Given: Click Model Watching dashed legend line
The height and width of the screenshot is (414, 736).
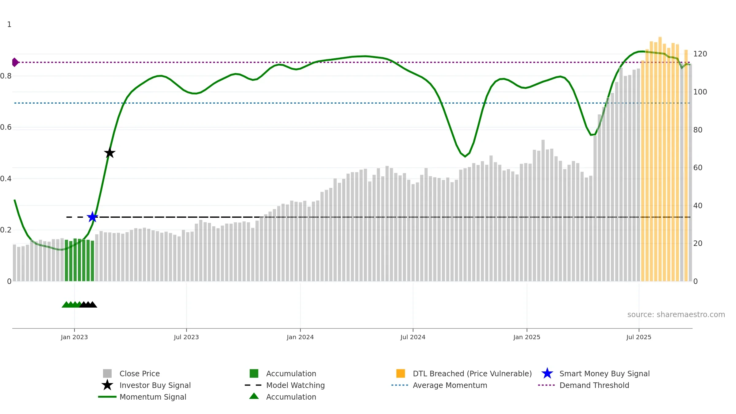Looking at the screenshot, I should (253, 385).
